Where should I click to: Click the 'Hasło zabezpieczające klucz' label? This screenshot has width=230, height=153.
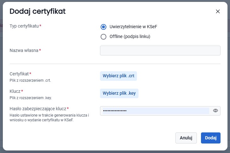pos(38,109)
